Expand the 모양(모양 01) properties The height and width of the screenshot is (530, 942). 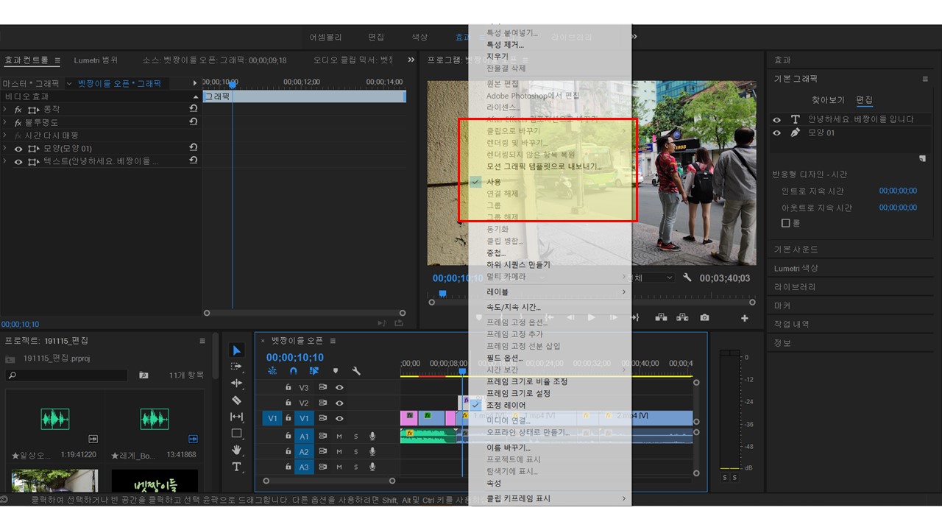pos(5,148)
